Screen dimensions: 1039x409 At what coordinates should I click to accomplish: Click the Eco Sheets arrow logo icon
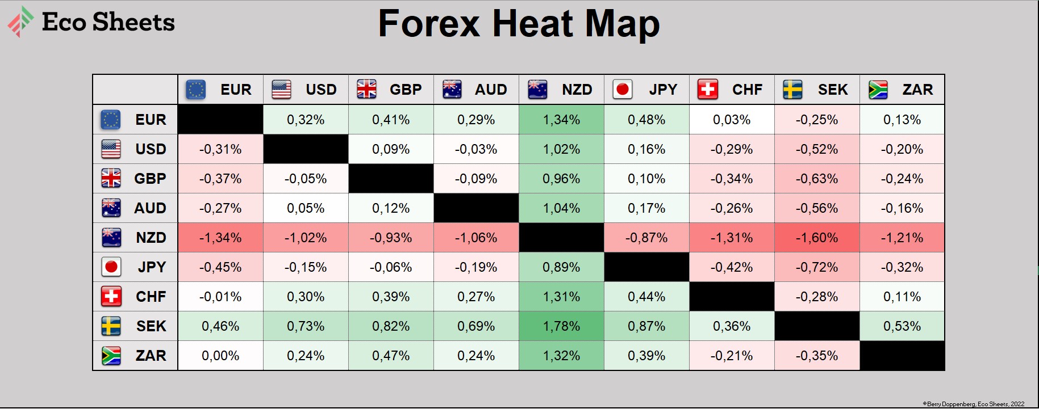20,22
